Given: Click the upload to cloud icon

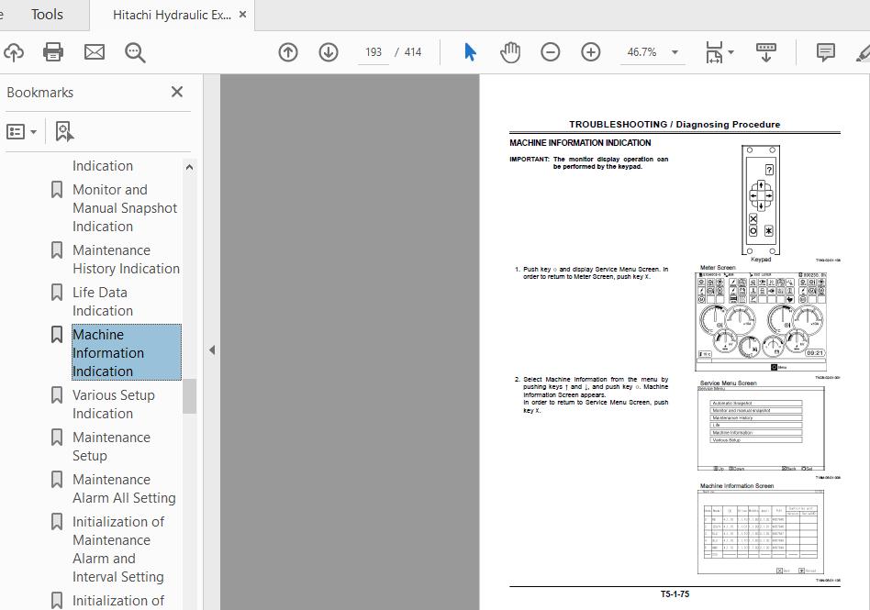Looking at the screenshot, I should tap(14, 52).
